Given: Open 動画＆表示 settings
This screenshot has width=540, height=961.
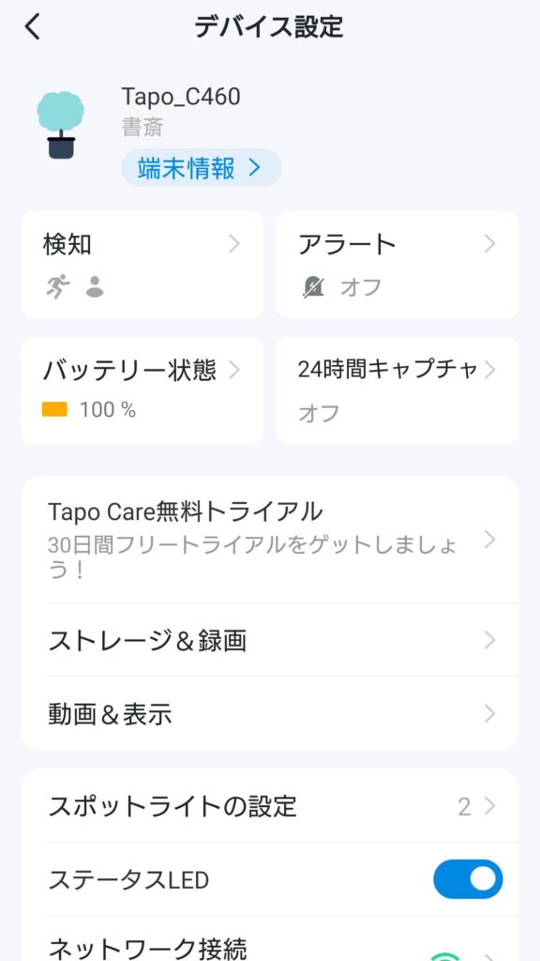Looking at the screenshot, I should 270,713.
